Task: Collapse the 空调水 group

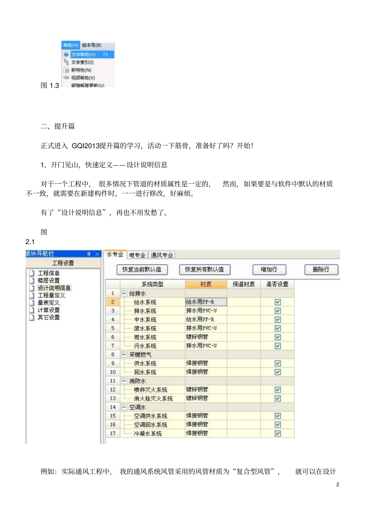Action: click(124, 407)
